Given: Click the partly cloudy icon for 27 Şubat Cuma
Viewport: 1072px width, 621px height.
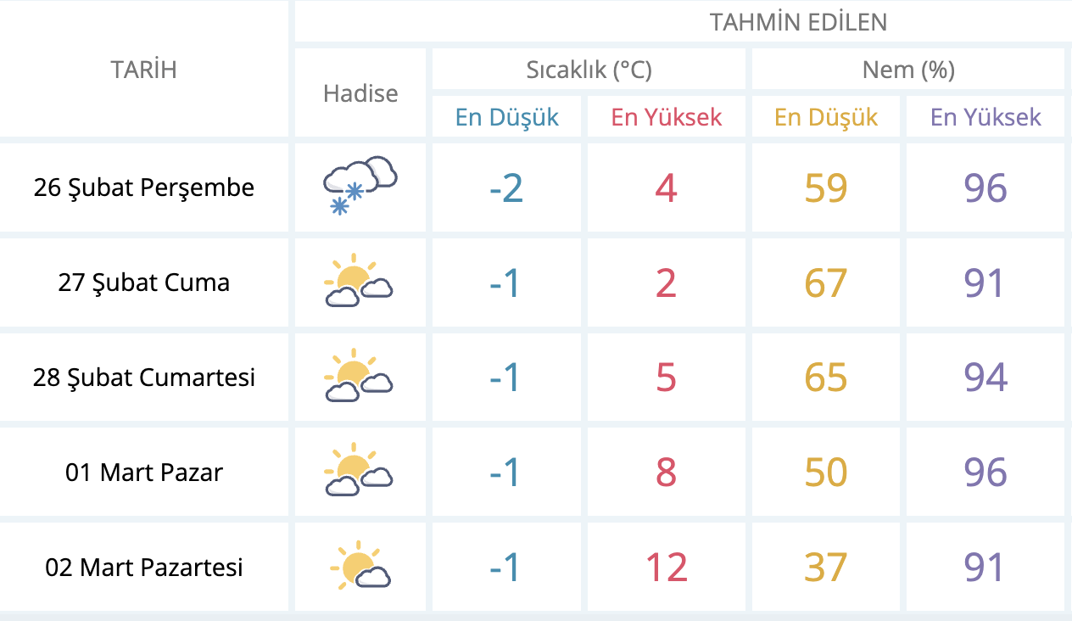Looking at the screenshot, I should point(359,282).
